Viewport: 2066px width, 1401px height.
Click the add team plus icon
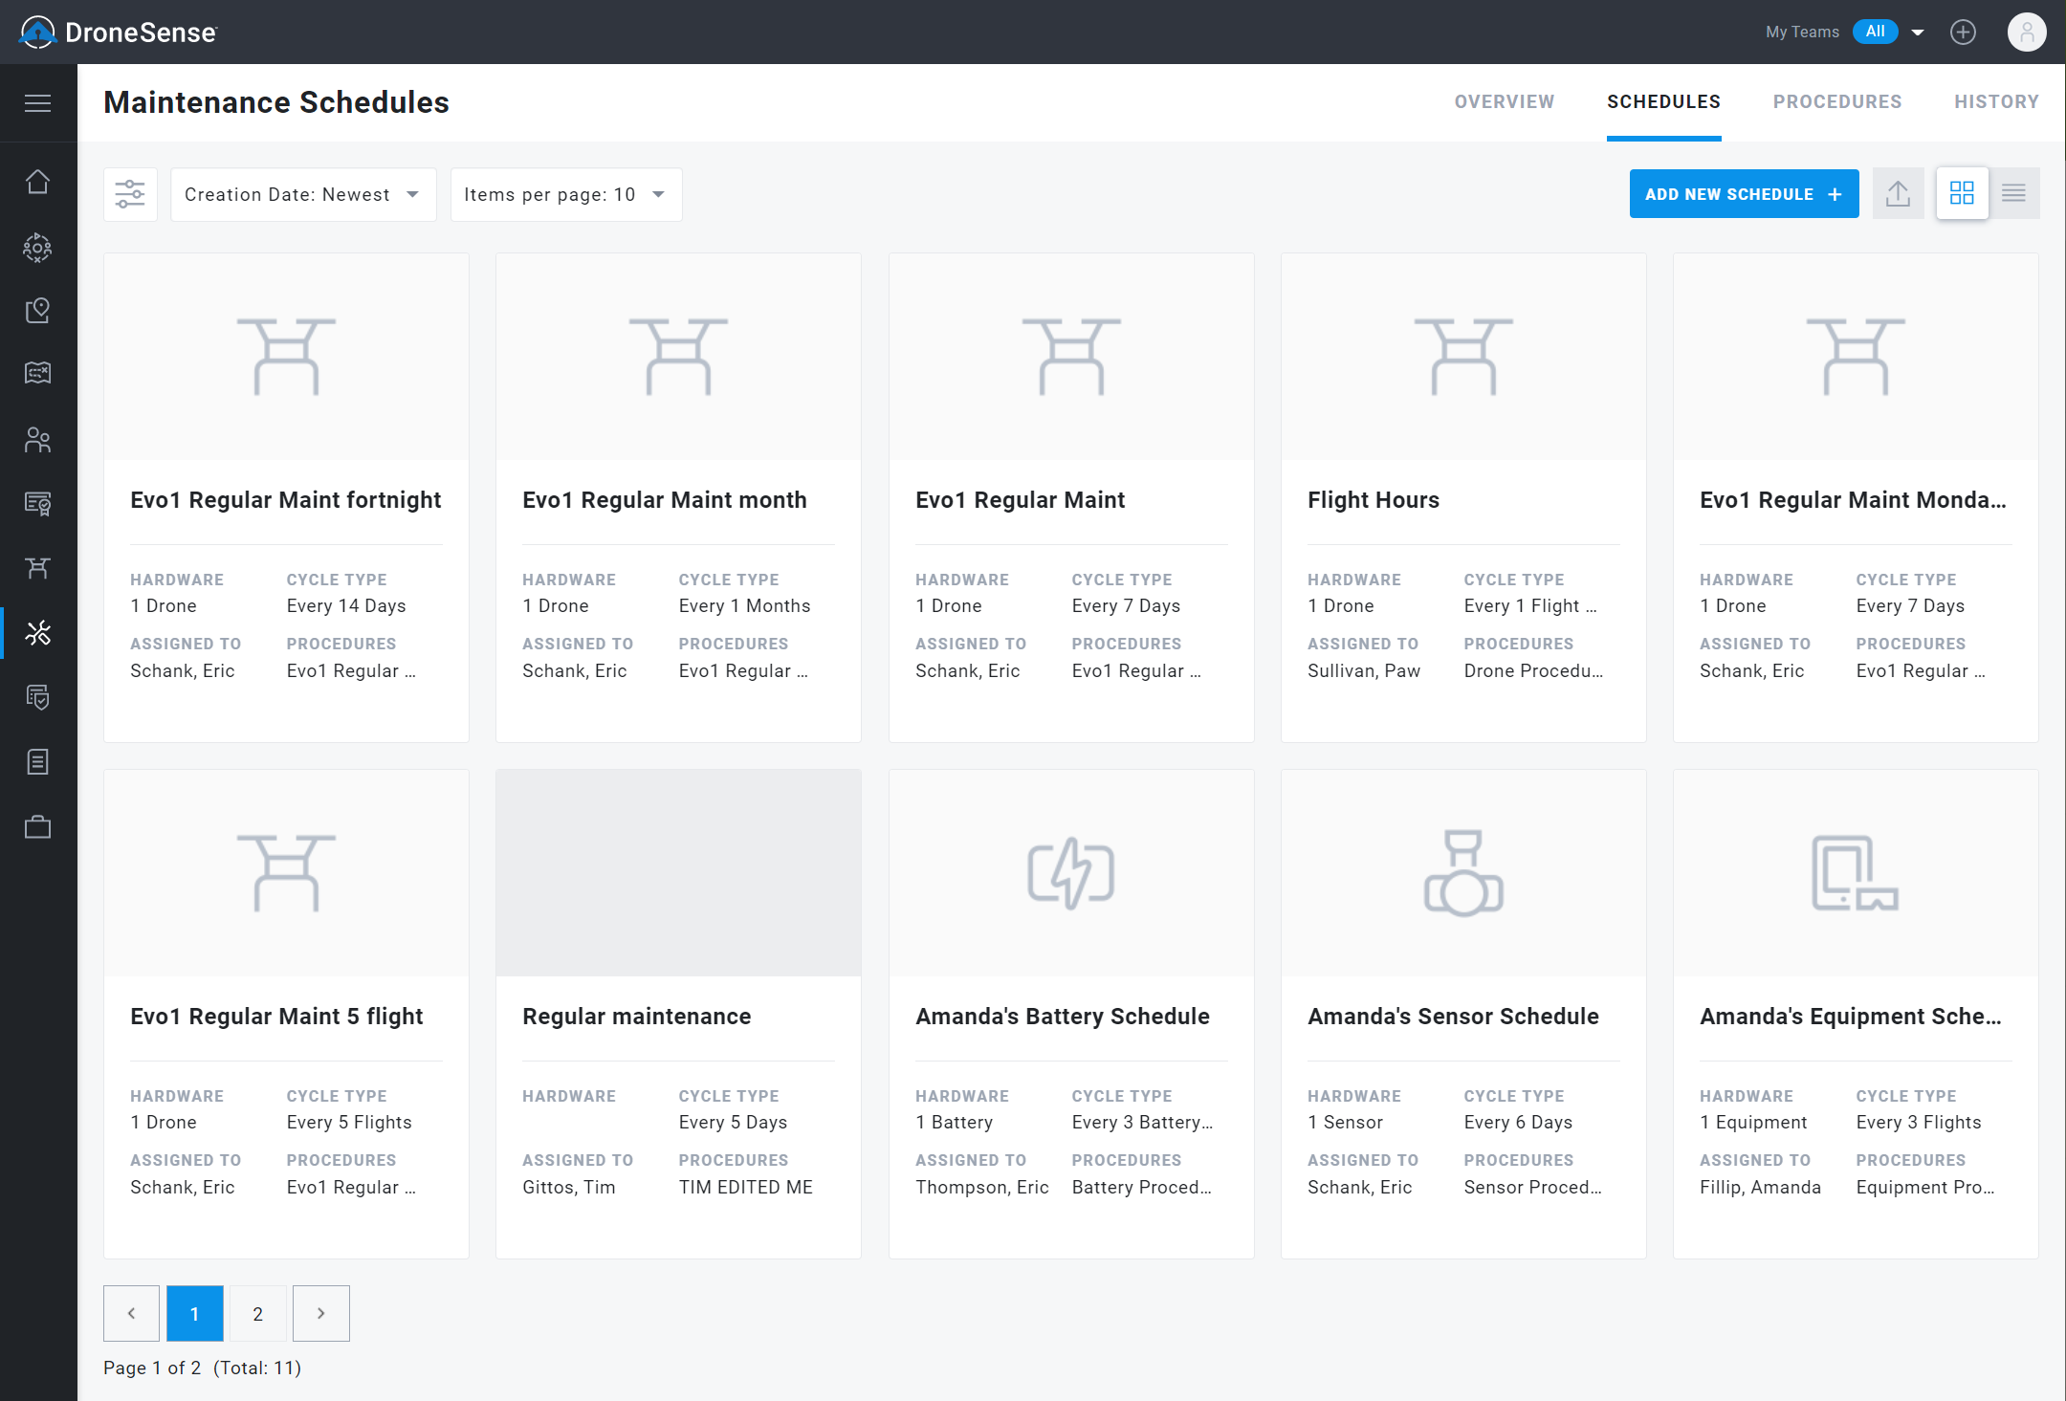coord(1963,33)
